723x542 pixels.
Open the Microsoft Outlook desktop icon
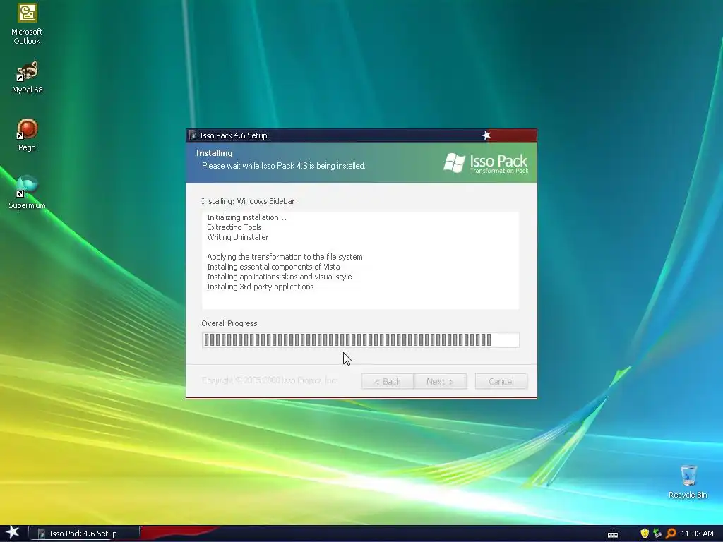click(x=27, y=24)
